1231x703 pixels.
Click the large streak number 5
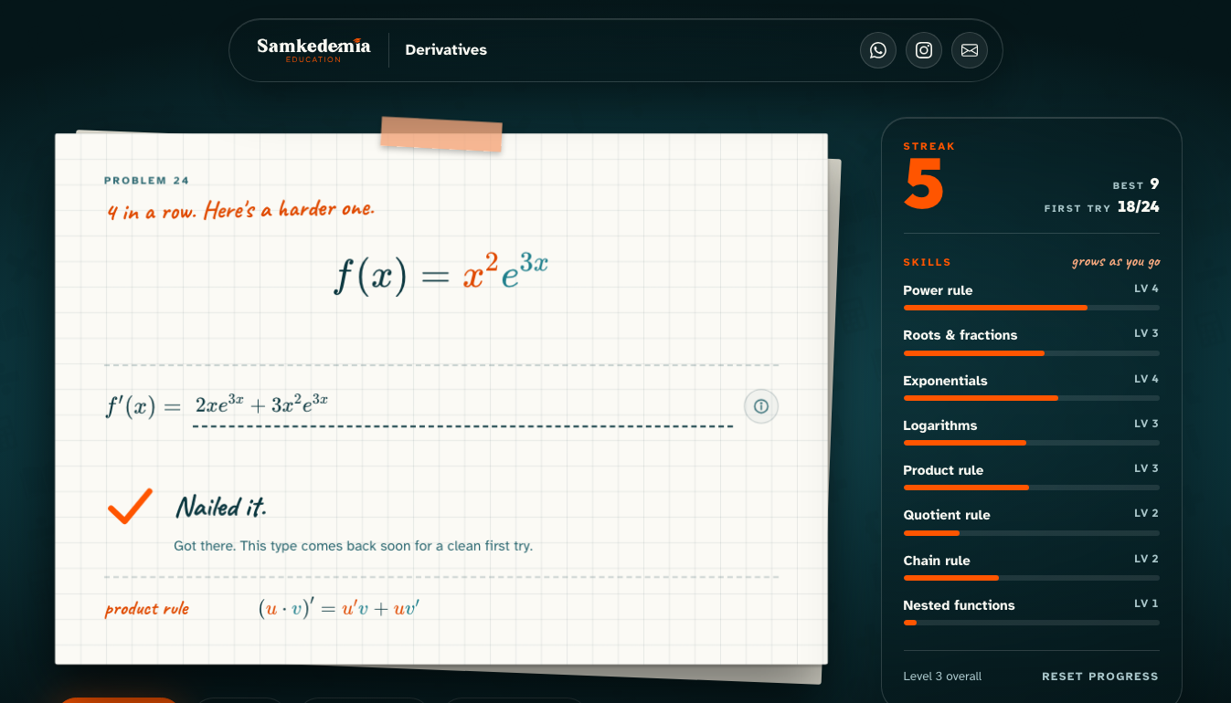point(924,185)
